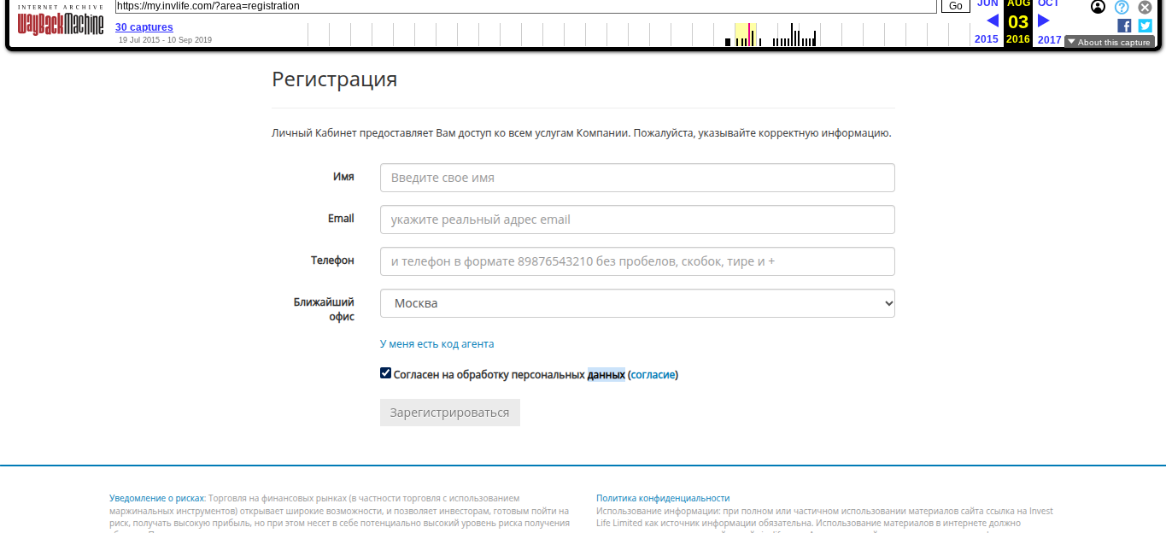Click the Wayback help question mark icon

tap(1122, 7)
